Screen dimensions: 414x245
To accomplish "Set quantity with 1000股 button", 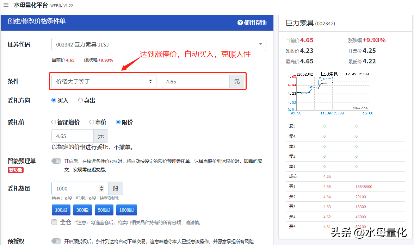I will point(127,210).
